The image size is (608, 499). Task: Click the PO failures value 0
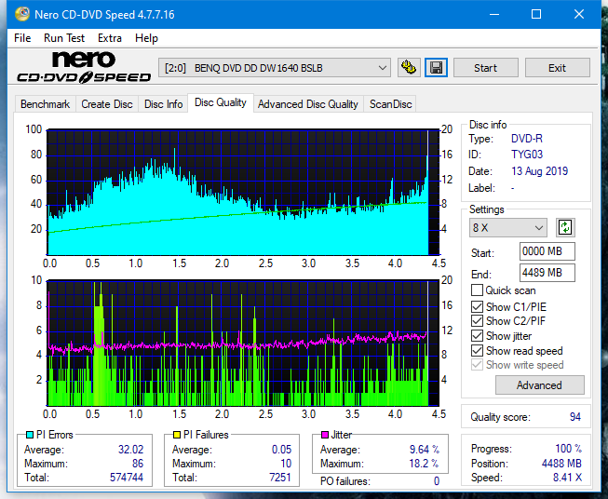[x=437, y=481]
